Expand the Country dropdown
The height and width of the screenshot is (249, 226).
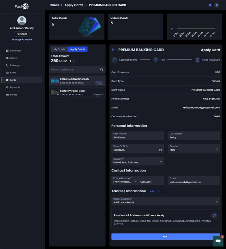161,162
